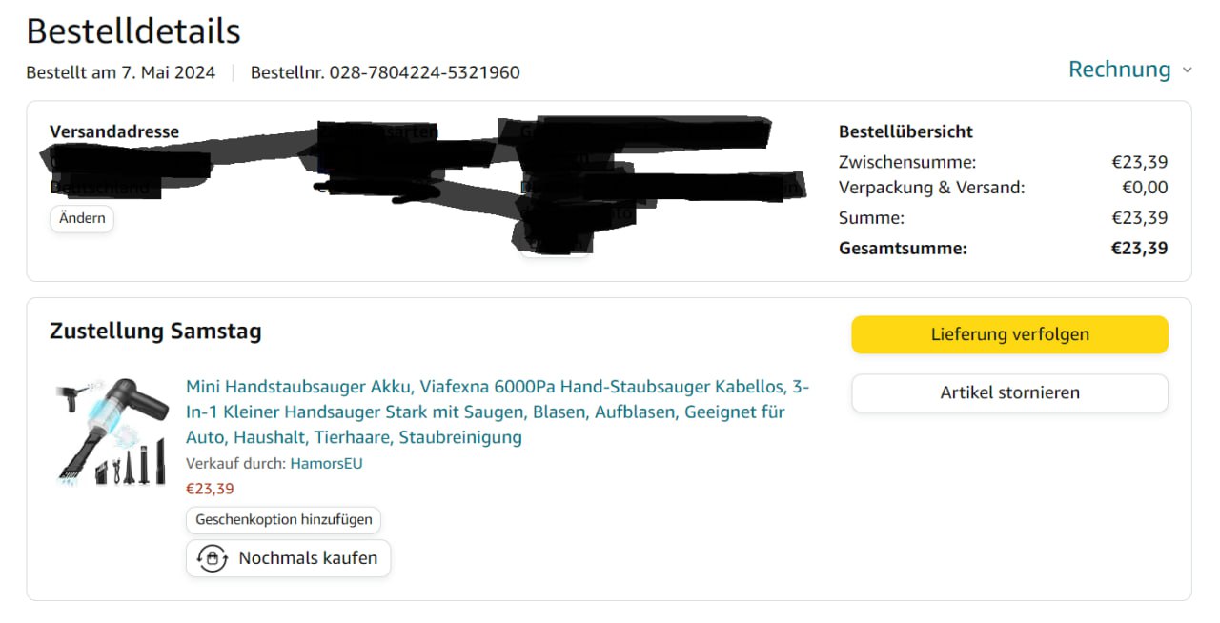Open the HamorsEU seller link
This screenshot has width=1220, height=623.
(326, 464)
